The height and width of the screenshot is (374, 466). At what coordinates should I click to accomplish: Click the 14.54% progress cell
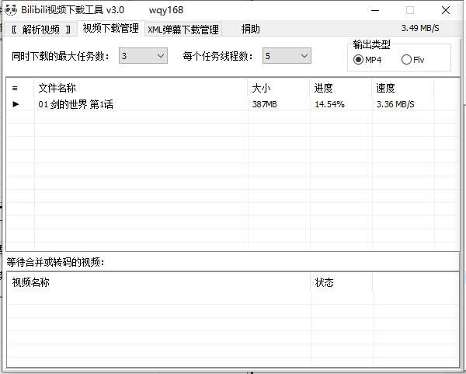329,104
